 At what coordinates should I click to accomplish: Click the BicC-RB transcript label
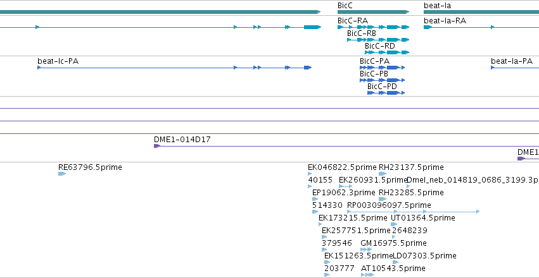click(x=361, y=33)
